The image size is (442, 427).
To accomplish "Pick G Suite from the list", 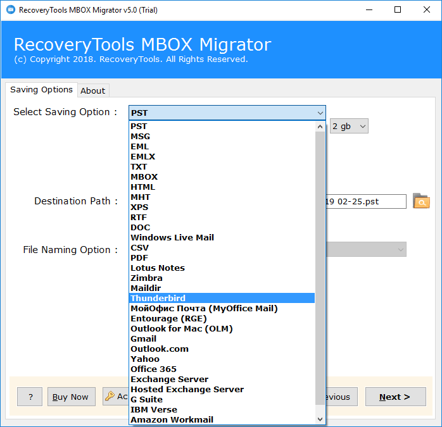I will [222, 400].
